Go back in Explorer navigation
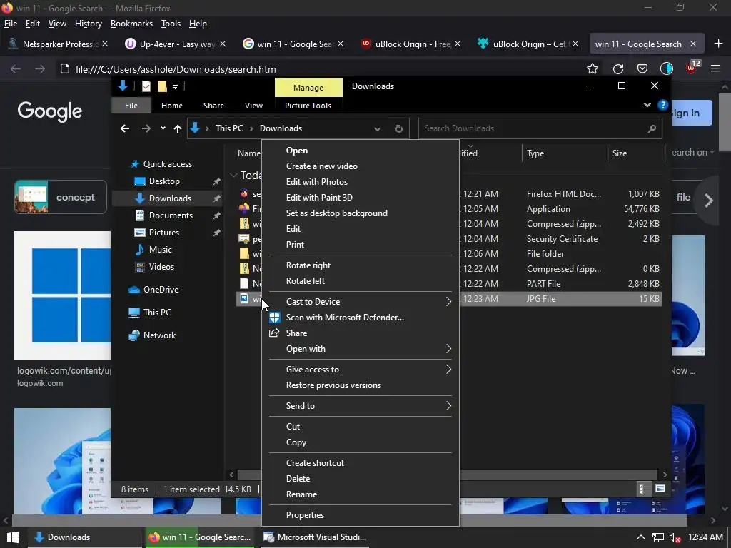Image resolution: width=731 pixels, height=548 pixels. [124, 128]
